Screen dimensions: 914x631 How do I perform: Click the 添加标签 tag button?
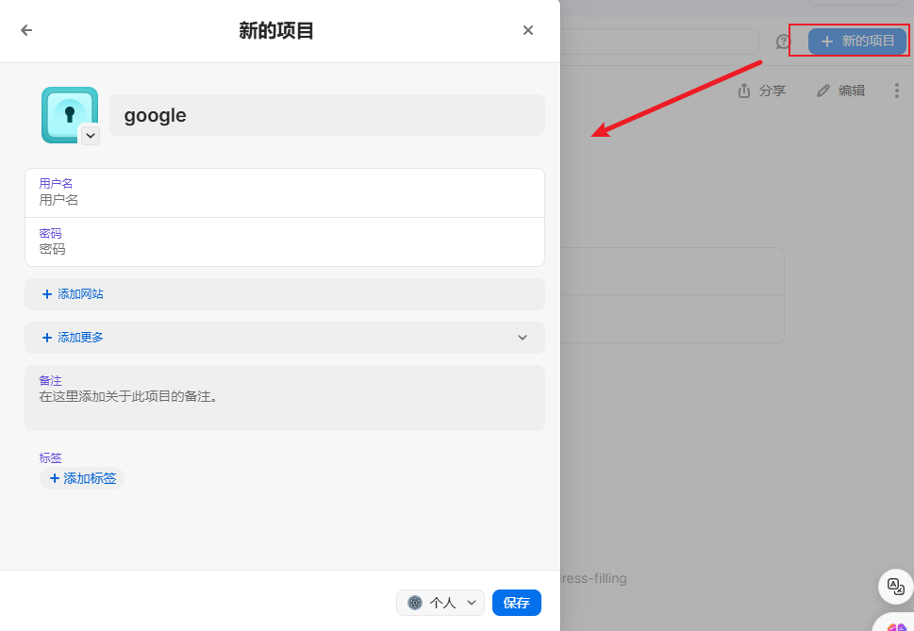point(82,478)
